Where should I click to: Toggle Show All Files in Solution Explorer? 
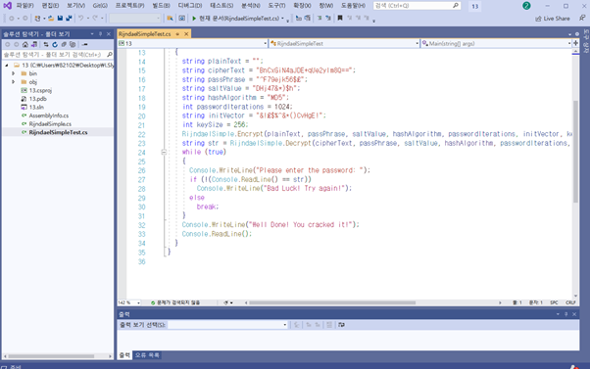(73, 44)
